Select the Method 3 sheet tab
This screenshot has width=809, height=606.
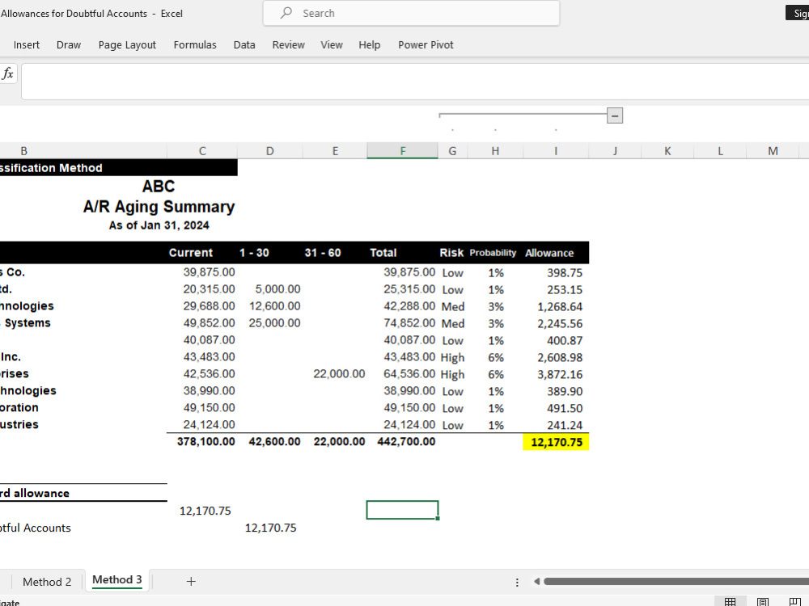[x=117, y=580]
